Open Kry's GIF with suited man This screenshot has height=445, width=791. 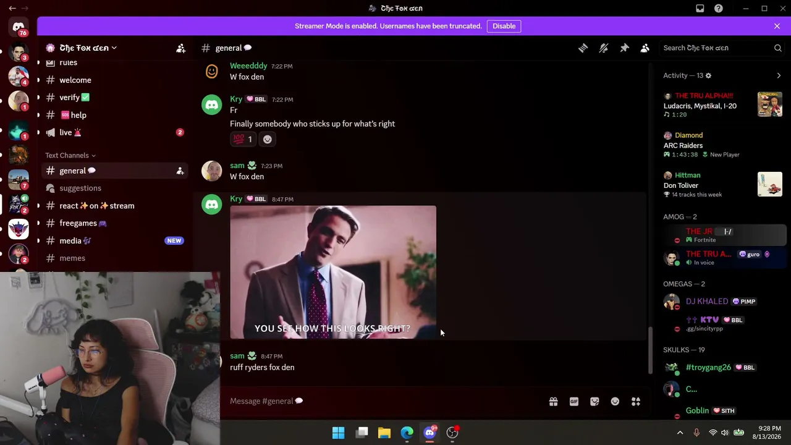(x=333, y=272)
